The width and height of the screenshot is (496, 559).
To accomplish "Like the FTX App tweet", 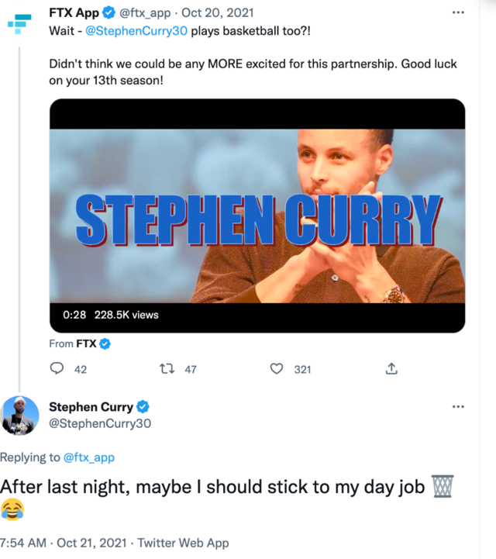I will click(277, 369).
